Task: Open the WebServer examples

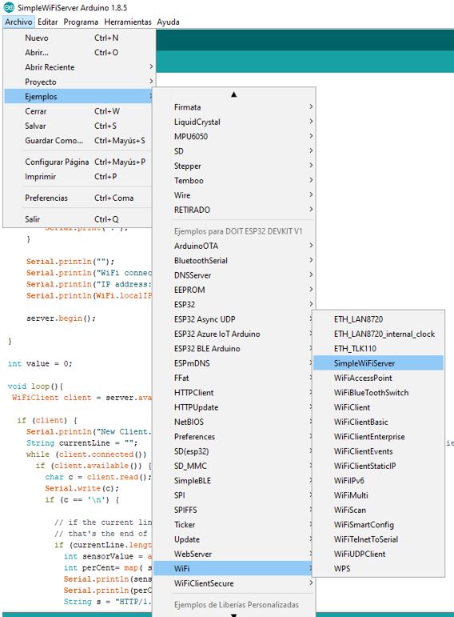Action: (234, 554)
